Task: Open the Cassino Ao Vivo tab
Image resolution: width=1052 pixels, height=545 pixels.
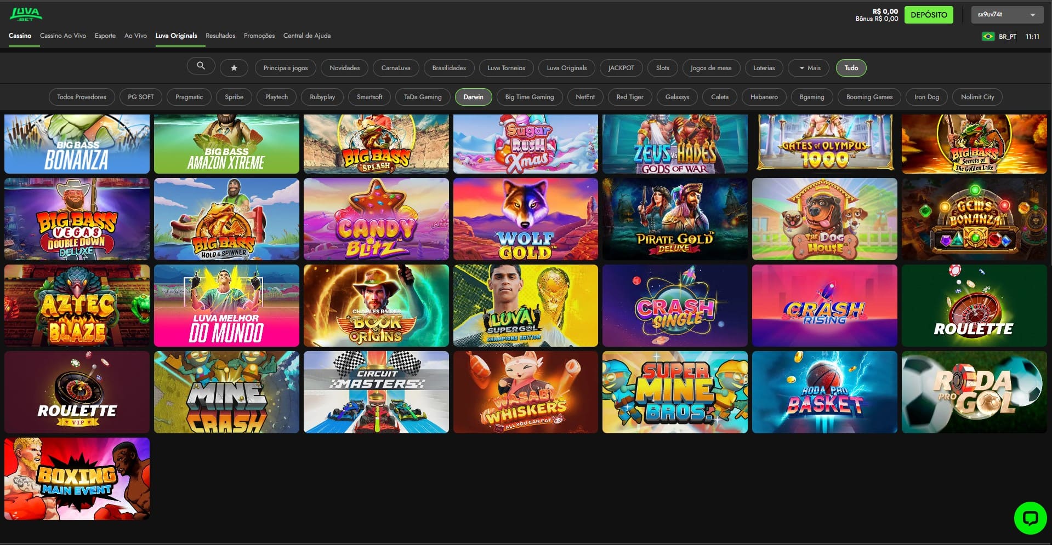Action: (x=63, y=36)
